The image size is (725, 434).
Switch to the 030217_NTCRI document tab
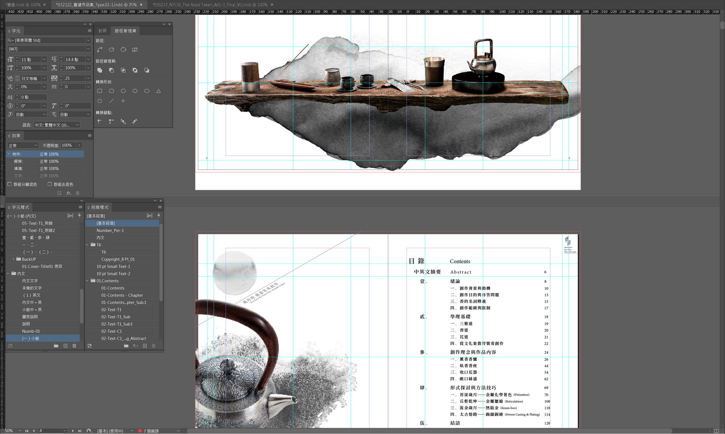[x=210, y=5]
